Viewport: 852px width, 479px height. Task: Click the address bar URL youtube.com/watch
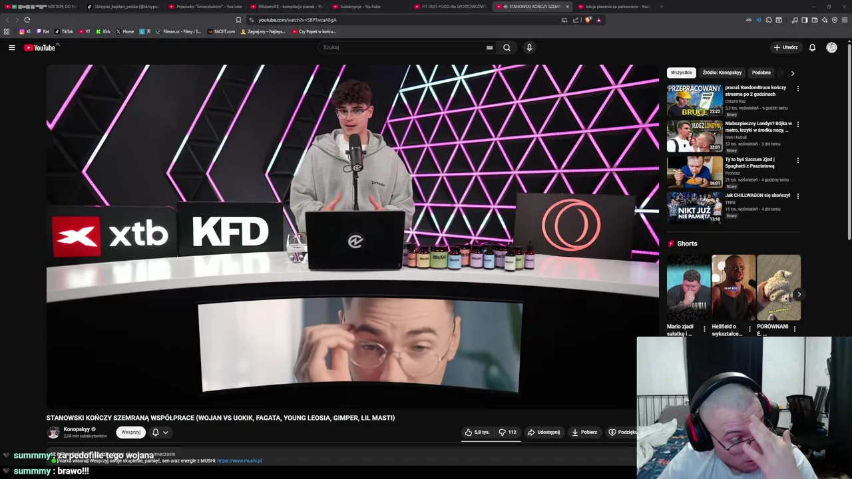(x=298, y=20)
